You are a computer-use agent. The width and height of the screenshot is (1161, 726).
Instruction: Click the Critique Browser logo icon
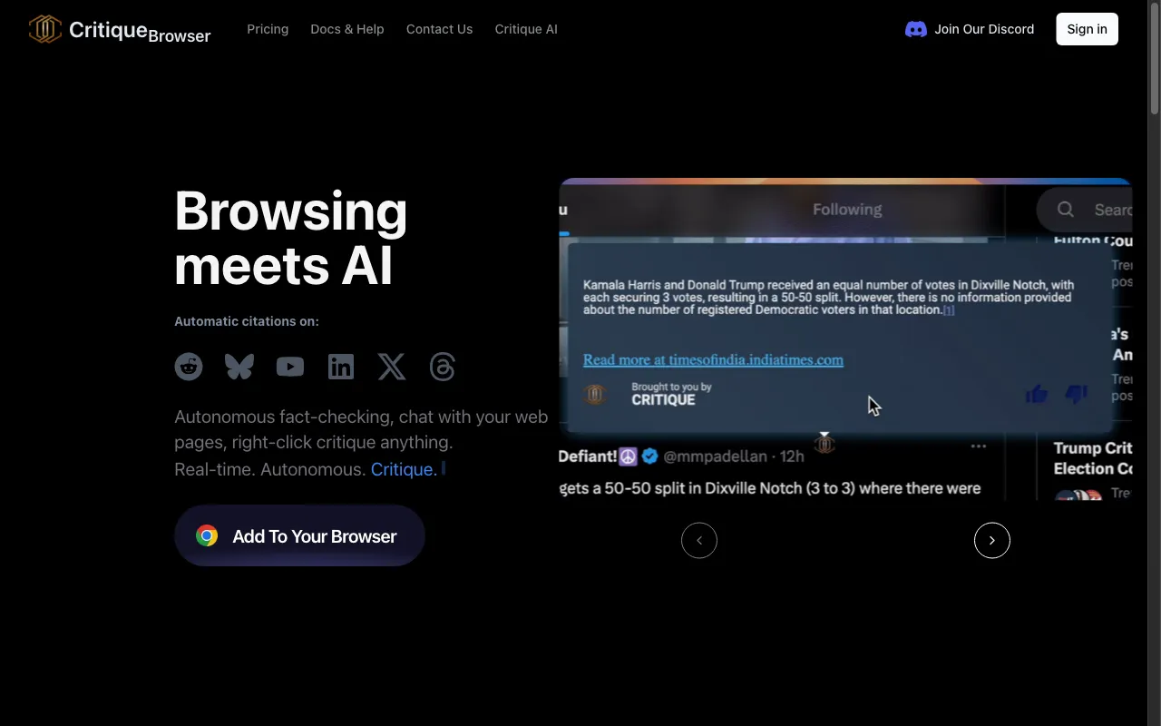44,29
